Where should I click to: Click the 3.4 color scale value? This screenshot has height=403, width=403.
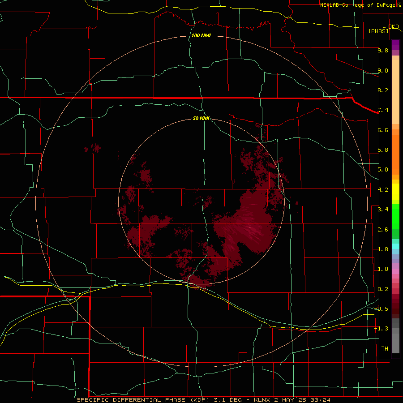[x=383, y=210]
